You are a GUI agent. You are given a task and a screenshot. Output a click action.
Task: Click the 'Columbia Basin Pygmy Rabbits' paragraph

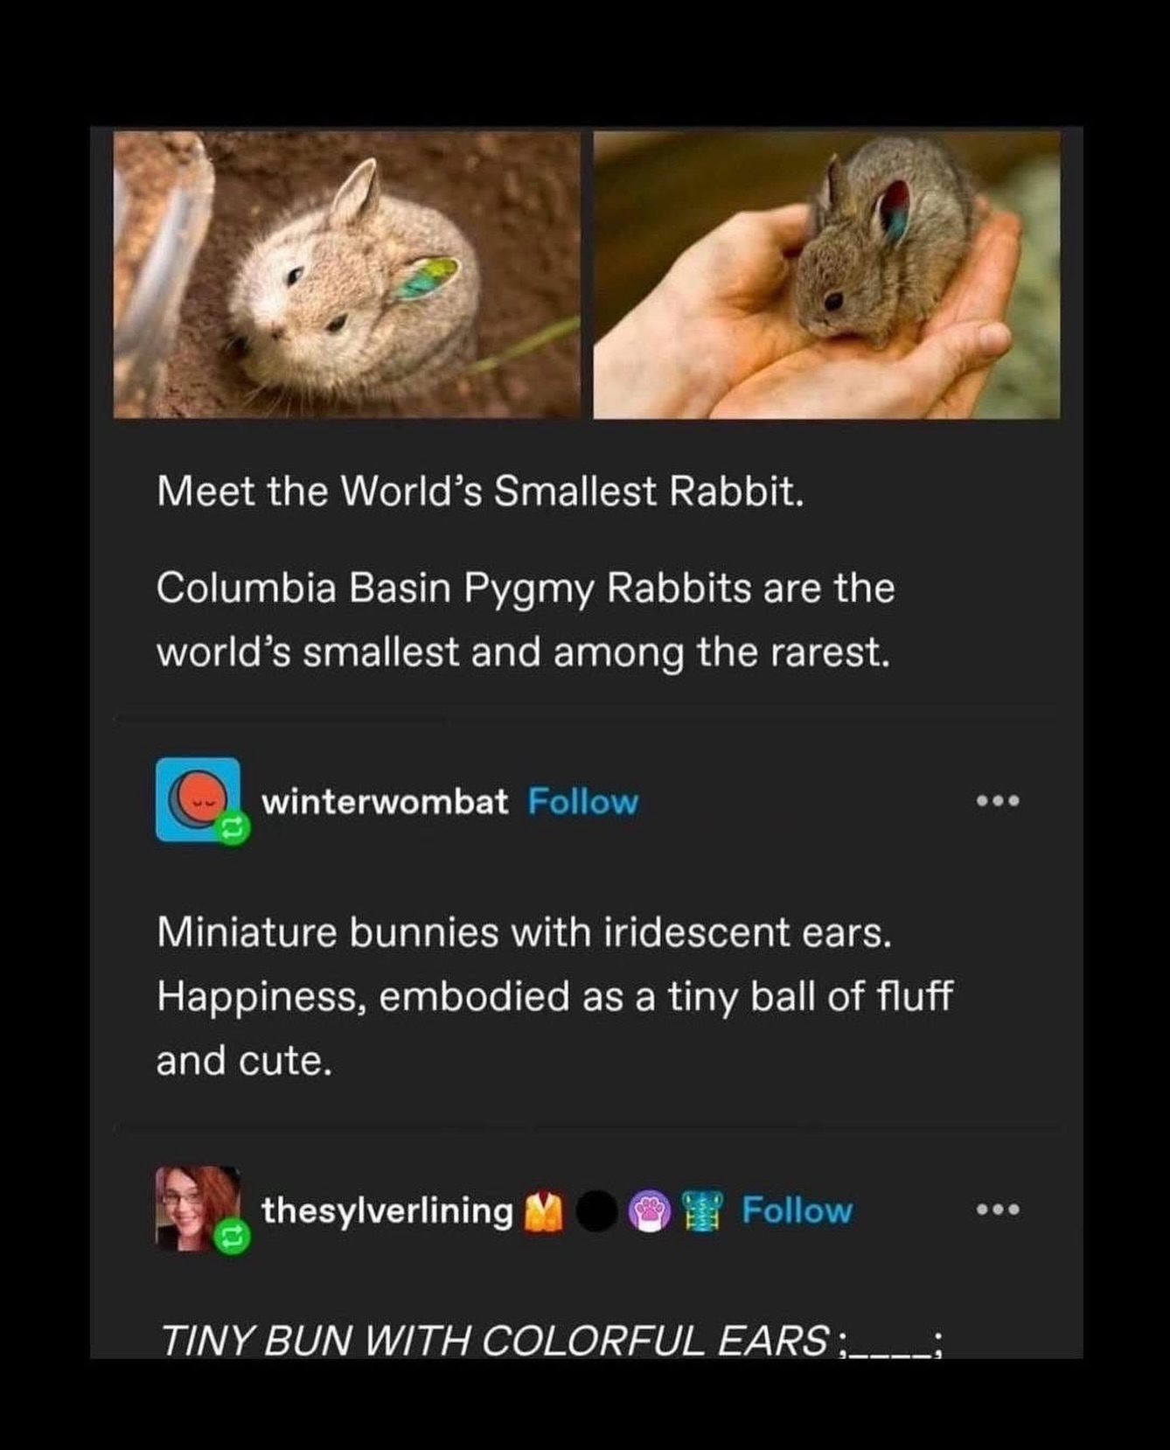point(526,621)
